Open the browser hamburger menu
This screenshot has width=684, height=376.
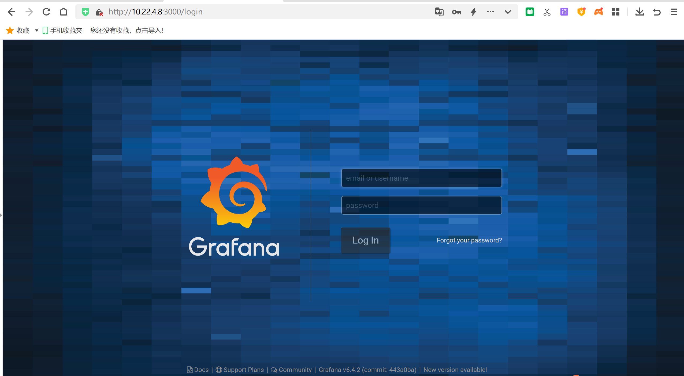click(x=674, y=12)
